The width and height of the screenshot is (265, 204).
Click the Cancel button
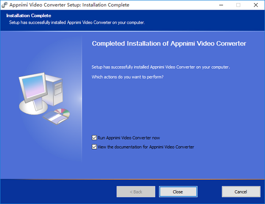click(x=241, y=192)
